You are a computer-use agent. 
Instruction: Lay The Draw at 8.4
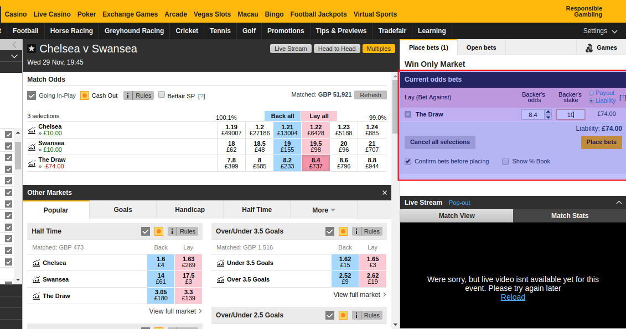[316, 163]
